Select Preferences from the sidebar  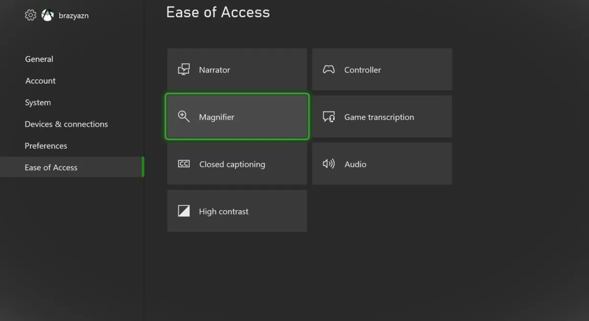[x=46, y=146]
